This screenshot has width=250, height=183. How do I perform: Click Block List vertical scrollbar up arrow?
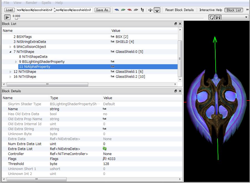[180, 30]
